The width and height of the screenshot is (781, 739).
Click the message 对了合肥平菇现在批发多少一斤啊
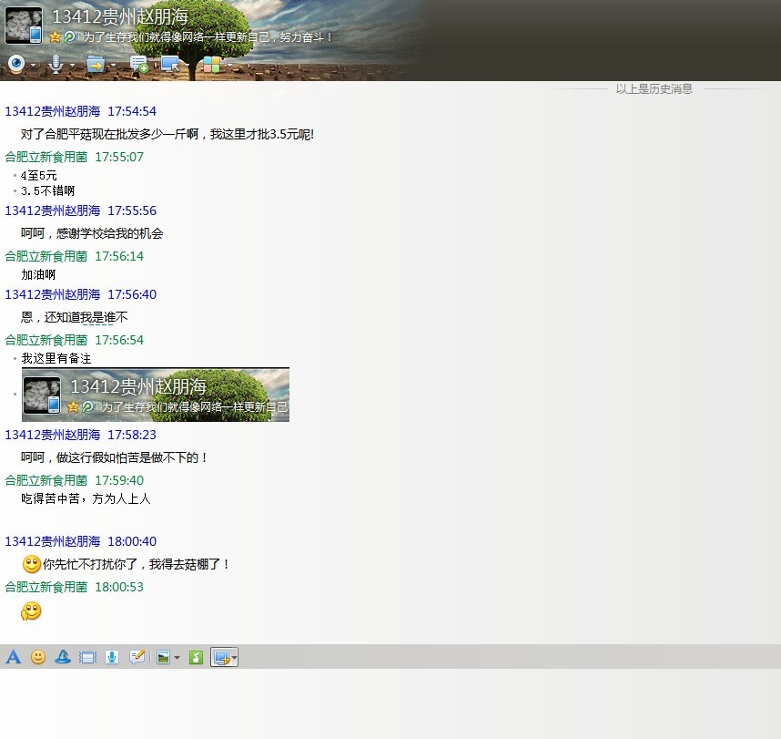coord(167,134)
